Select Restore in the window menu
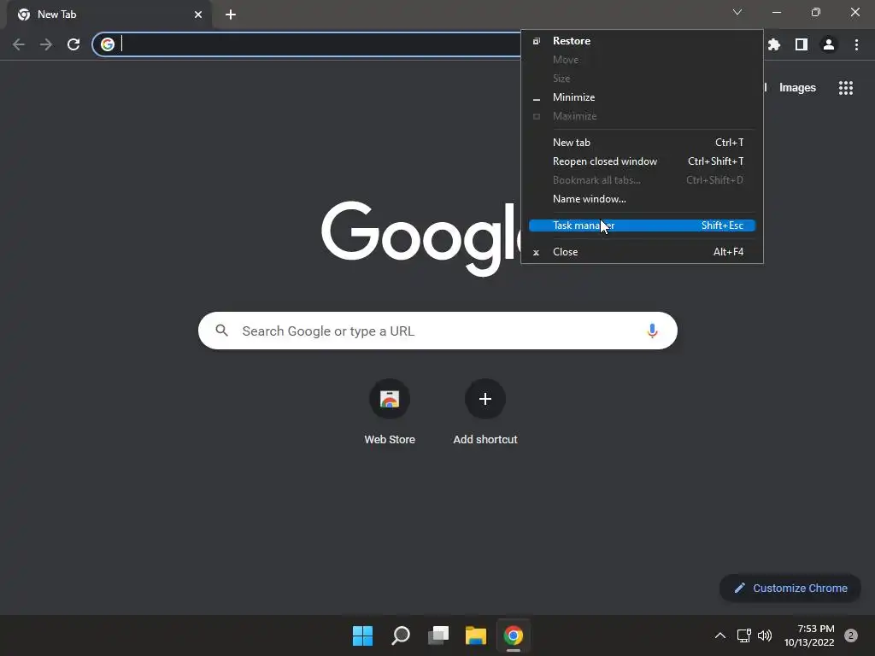The height and width of the screenshot is (656, 875). pyautogui.click(x=642, y=41)
